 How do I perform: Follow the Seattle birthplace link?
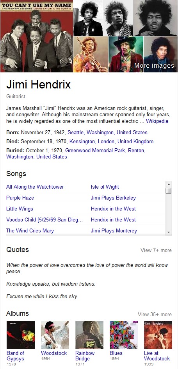point(76,133)
